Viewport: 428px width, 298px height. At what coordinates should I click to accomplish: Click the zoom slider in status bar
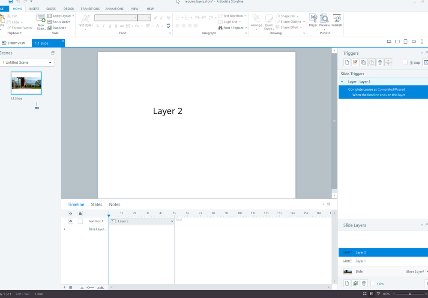tap(410, 294)
